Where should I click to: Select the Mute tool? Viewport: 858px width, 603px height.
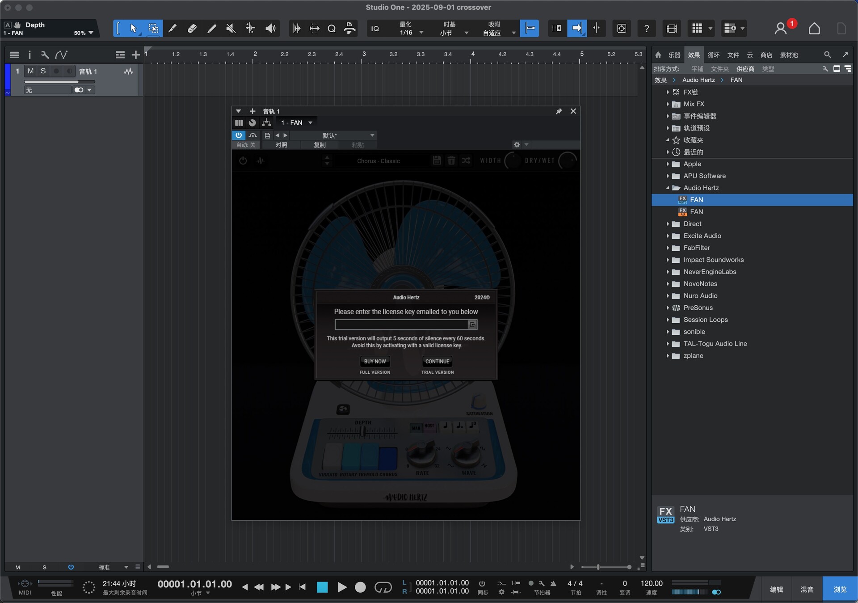[x=231, y=29]
